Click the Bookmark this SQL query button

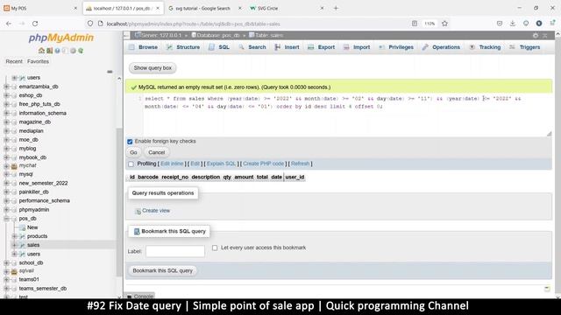tap(163, 270)
